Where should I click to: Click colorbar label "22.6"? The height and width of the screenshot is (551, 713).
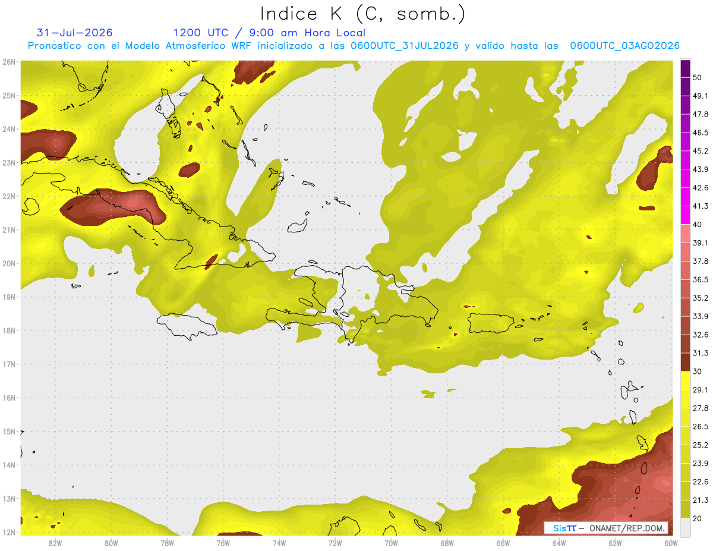pos(701,481)
